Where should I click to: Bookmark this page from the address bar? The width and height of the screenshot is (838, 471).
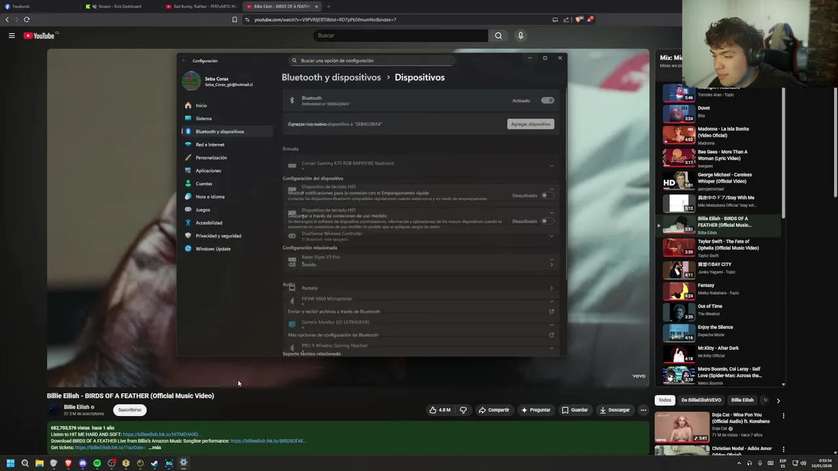pyautogui.click(x=234, y=20)
